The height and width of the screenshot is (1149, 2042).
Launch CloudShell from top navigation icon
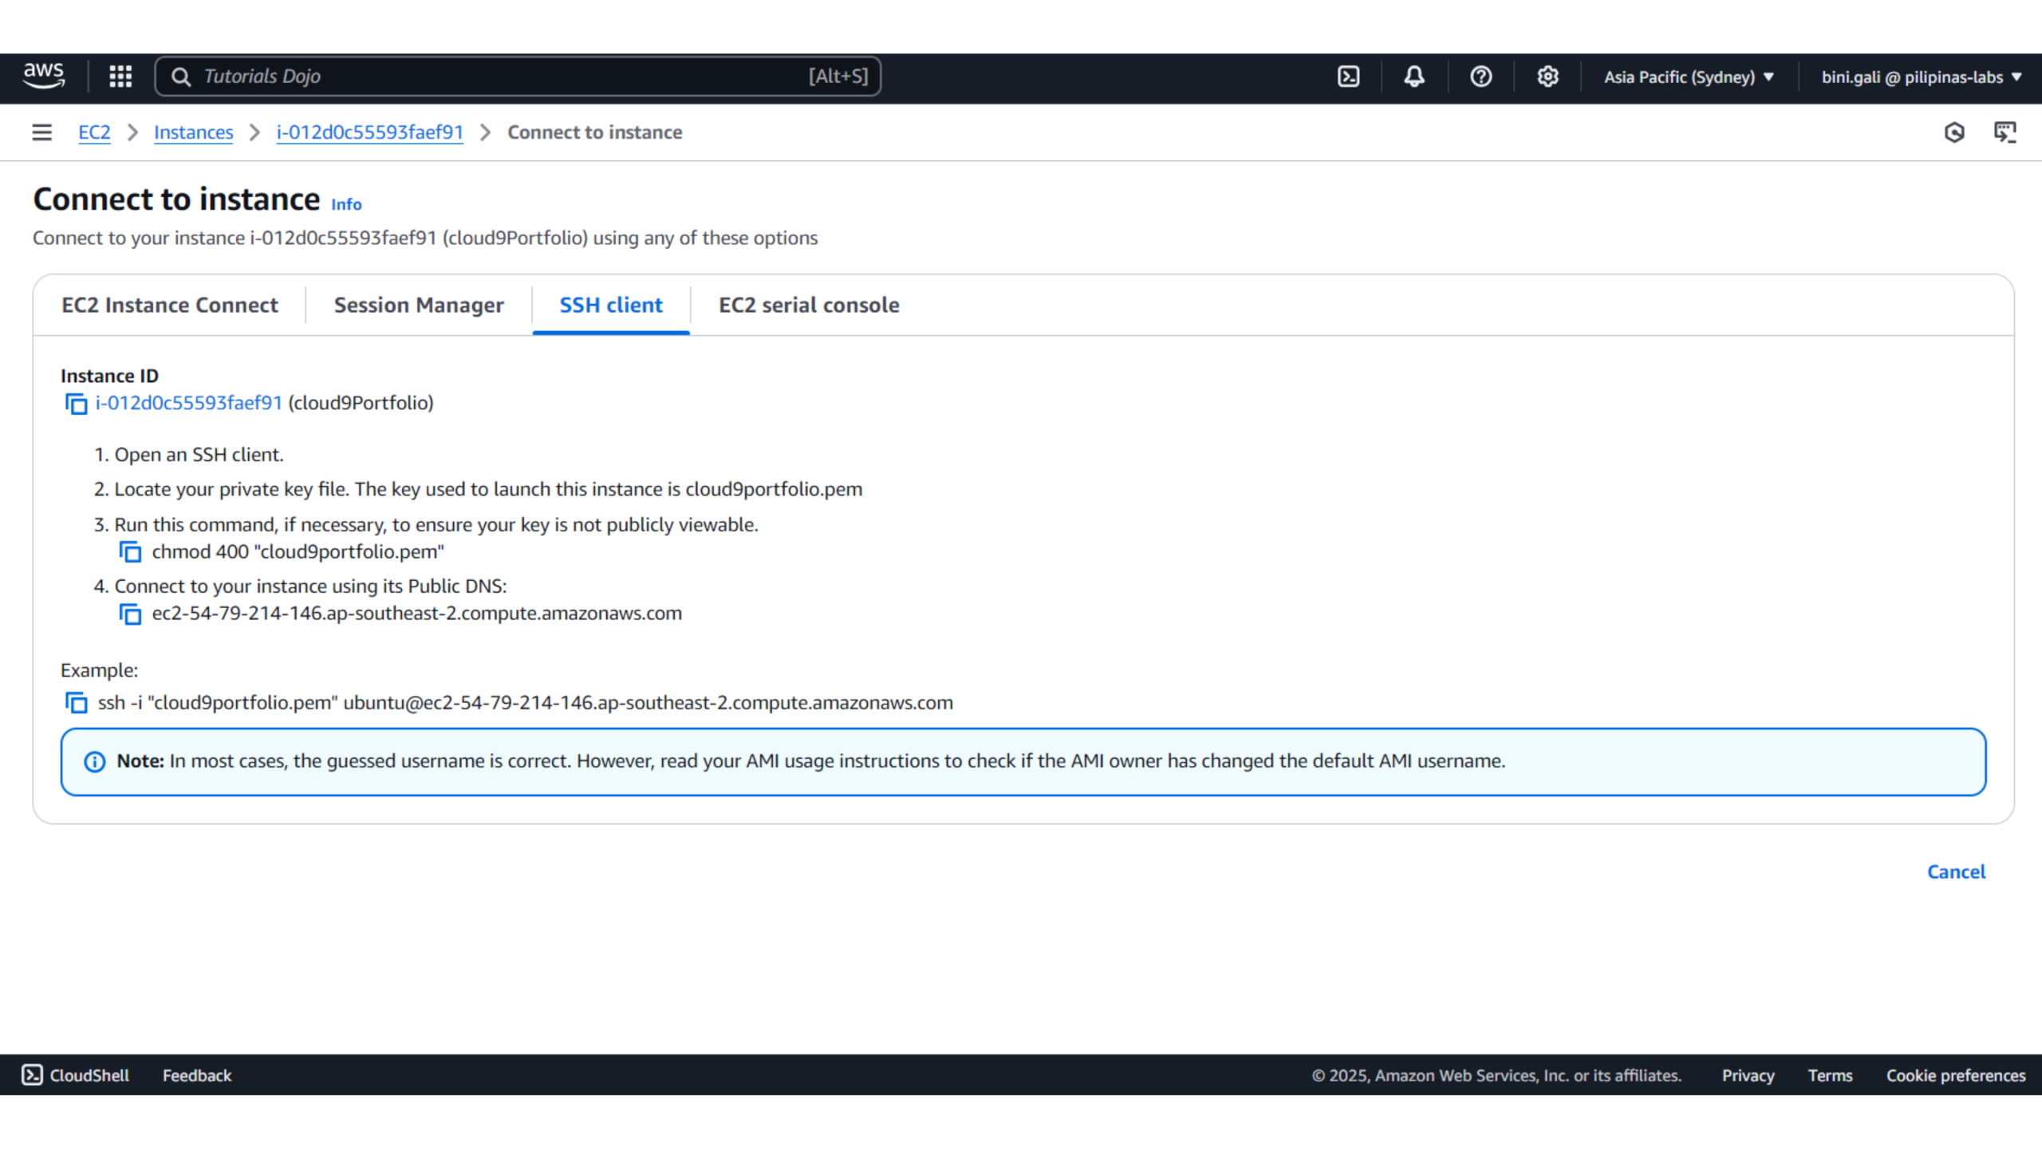pos(1348,77)
